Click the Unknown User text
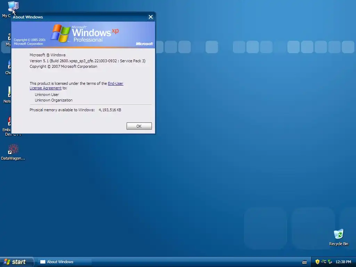 [x=47, y=95]
